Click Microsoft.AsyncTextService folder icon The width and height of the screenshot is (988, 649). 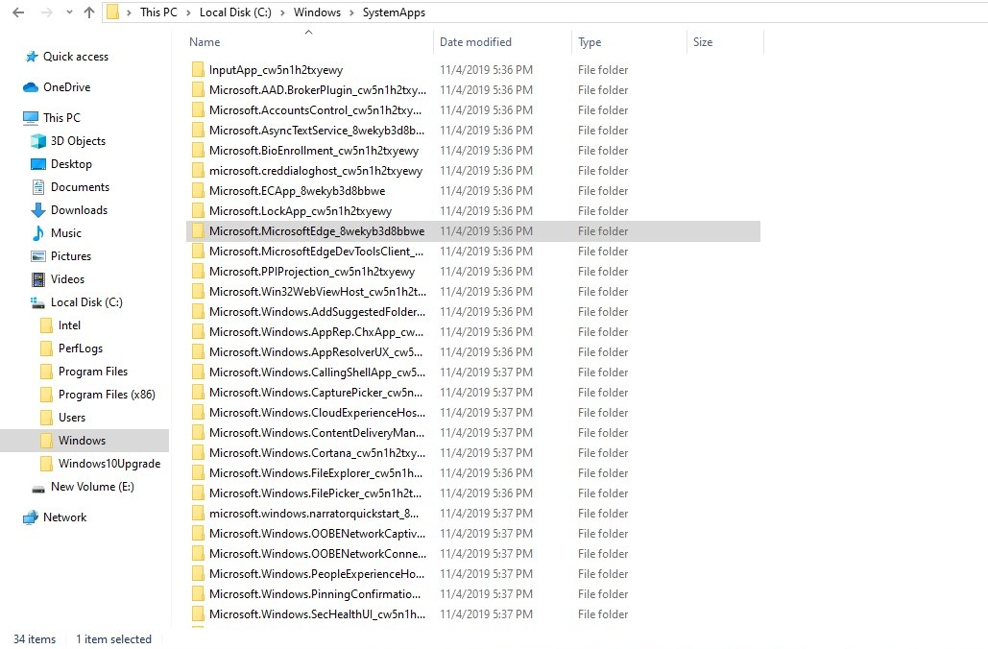pos(198,131)
